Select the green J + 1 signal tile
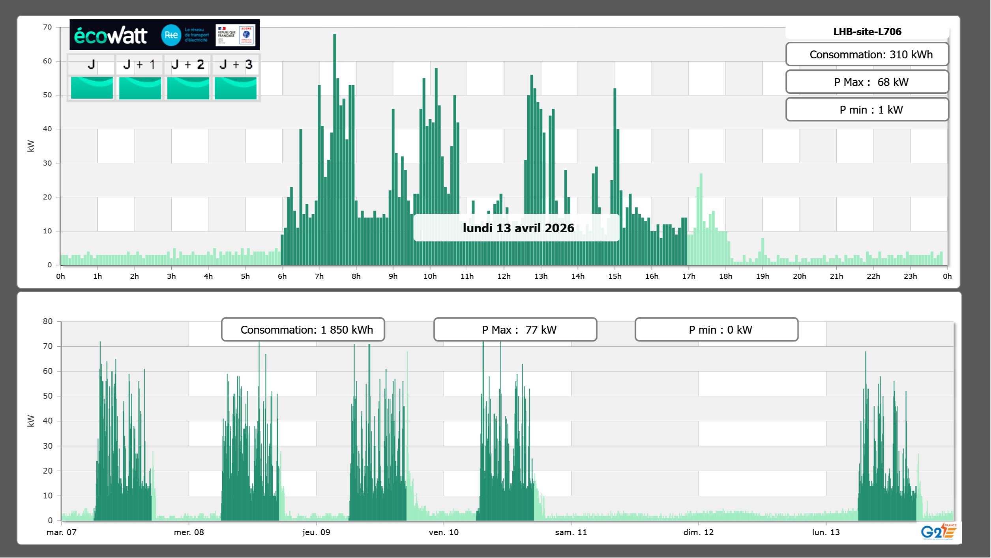Screen dimensions: 991x558 140,88
